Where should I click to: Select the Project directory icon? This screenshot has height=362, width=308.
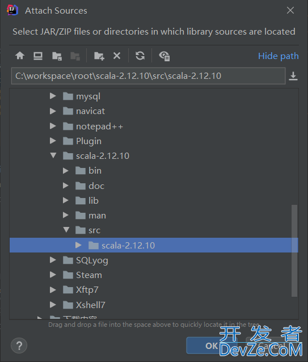(57, 56)
